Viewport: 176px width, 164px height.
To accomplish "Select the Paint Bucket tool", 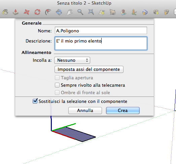I will pyautogui.click(x=5, y=12).
